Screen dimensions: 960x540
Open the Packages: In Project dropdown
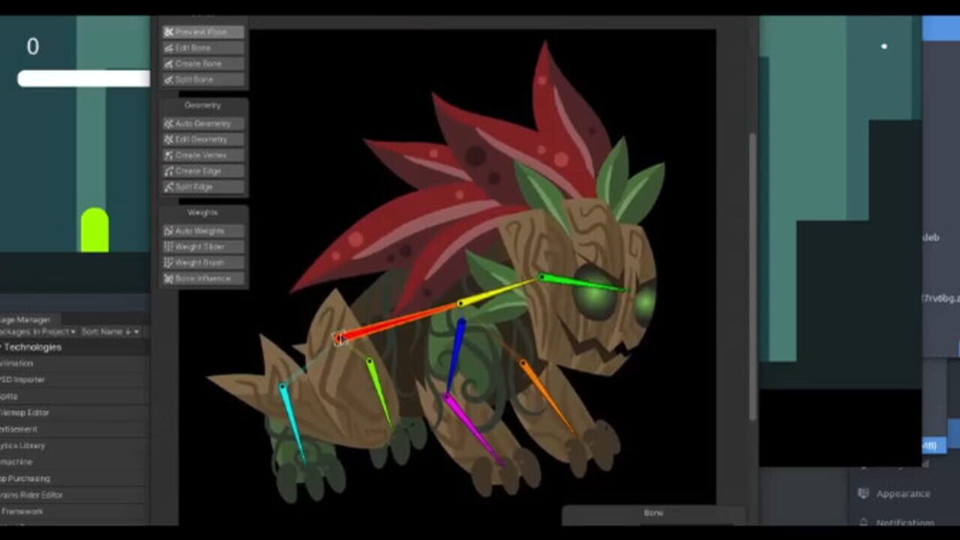pyautogui.click(x=39, y=331)
